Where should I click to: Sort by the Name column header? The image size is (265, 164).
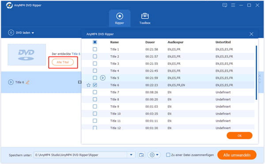point(114,42)
